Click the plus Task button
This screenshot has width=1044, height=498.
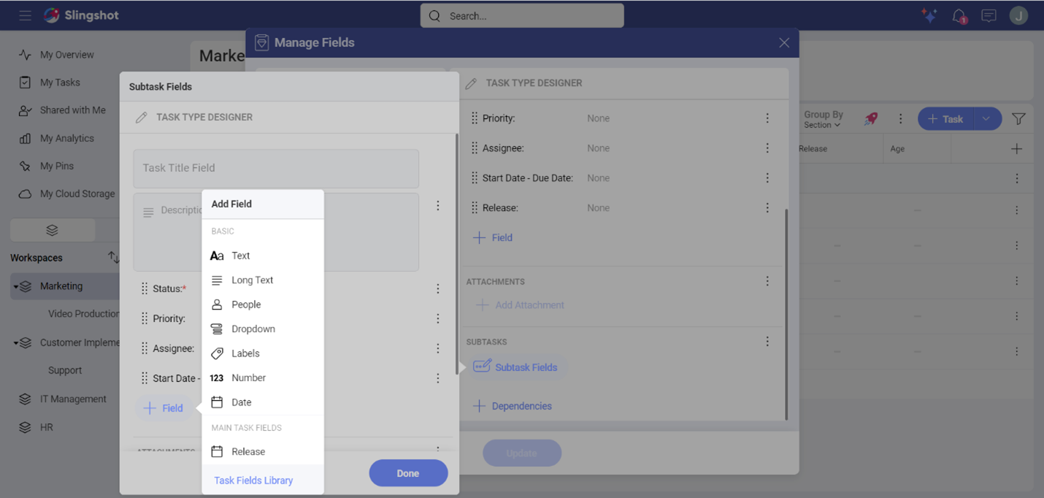coord(945,119)
